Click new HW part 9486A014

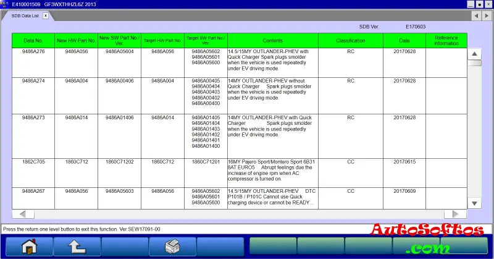(76, 117)
